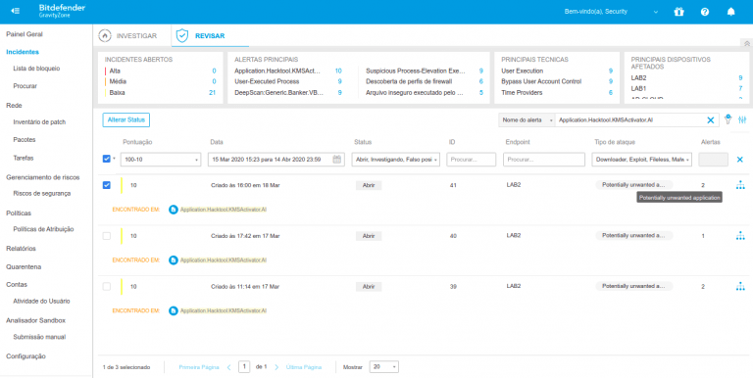Image resolution: width=753 pixels, height=378 pixels.
Task: Click the LAB2 device count 9
Action: [740, 77]
